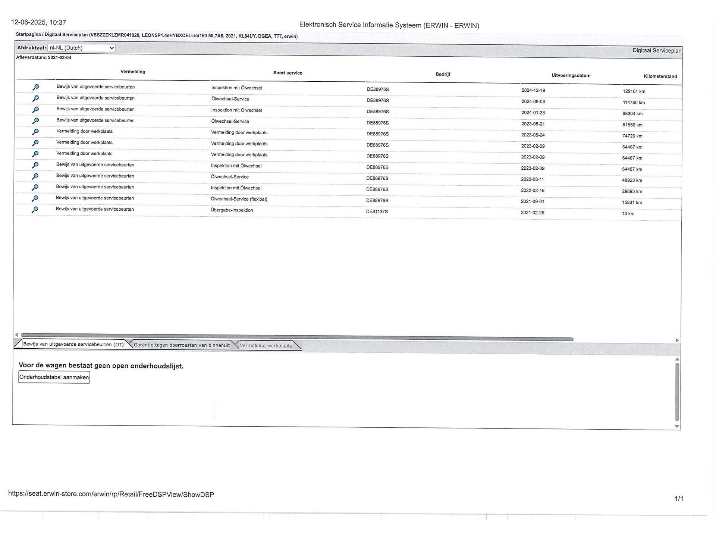Select the Vermelding werkplaats tab
The image size is (716, 537).
point(266,346)
